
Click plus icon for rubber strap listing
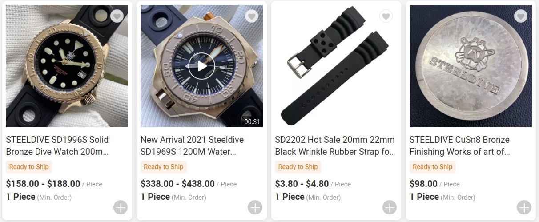coord(390,207)
